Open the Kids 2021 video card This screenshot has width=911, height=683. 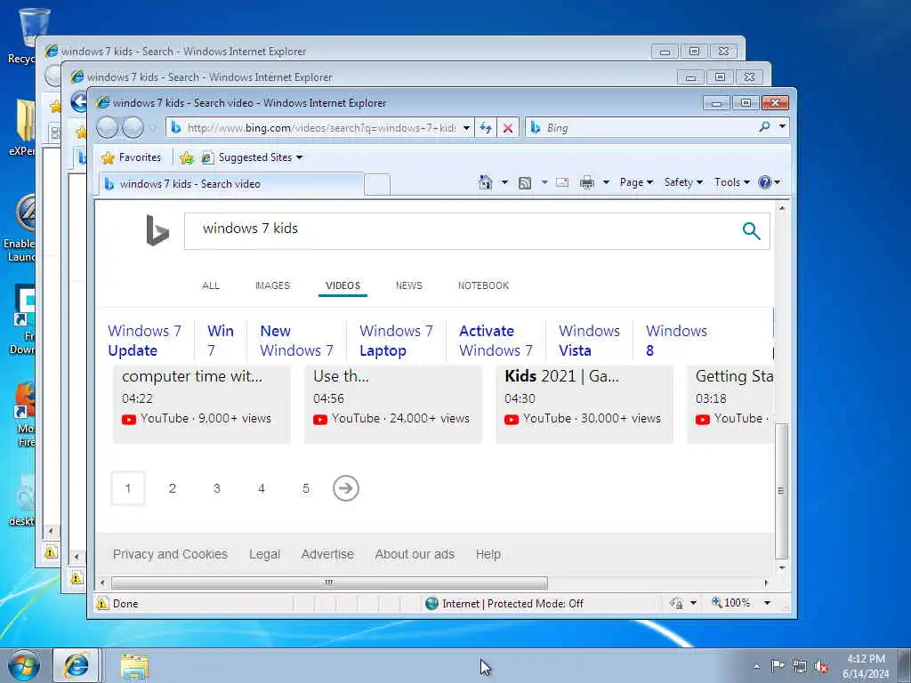[x=584, y=404]
